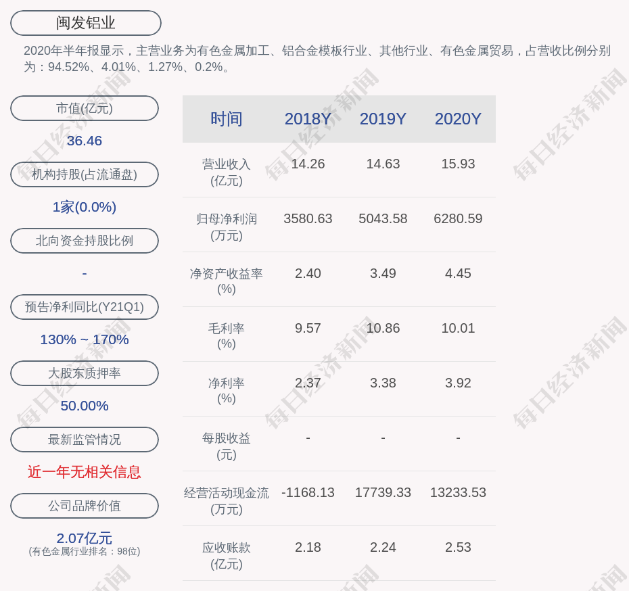629x591 pixels.
Task: Click the 50.00% pledge rate value
Action: tap(85, 406)
